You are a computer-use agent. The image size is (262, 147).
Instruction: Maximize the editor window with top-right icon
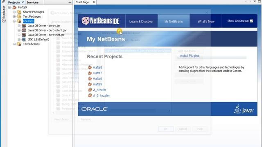259,2
